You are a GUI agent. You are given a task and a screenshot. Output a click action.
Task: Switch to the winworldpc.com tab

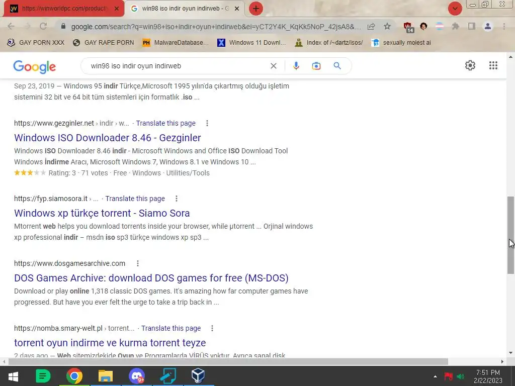tap(64, 9)
